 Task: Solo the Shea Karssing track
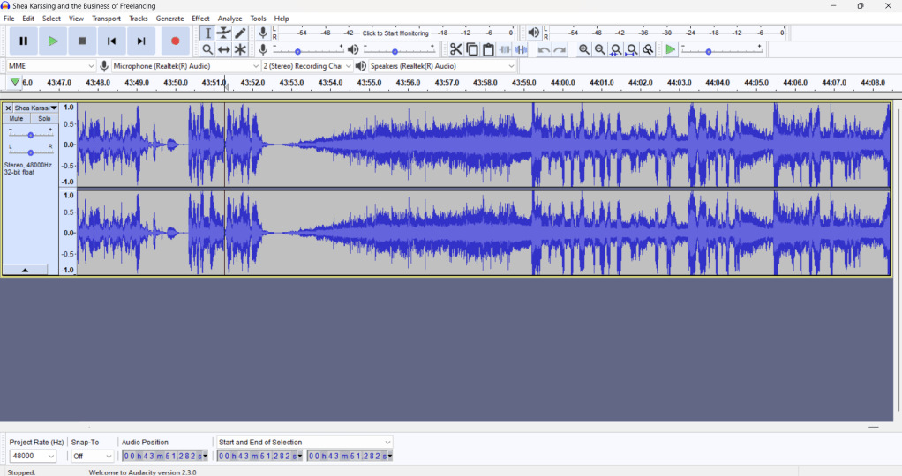click(x=44, y=118)
